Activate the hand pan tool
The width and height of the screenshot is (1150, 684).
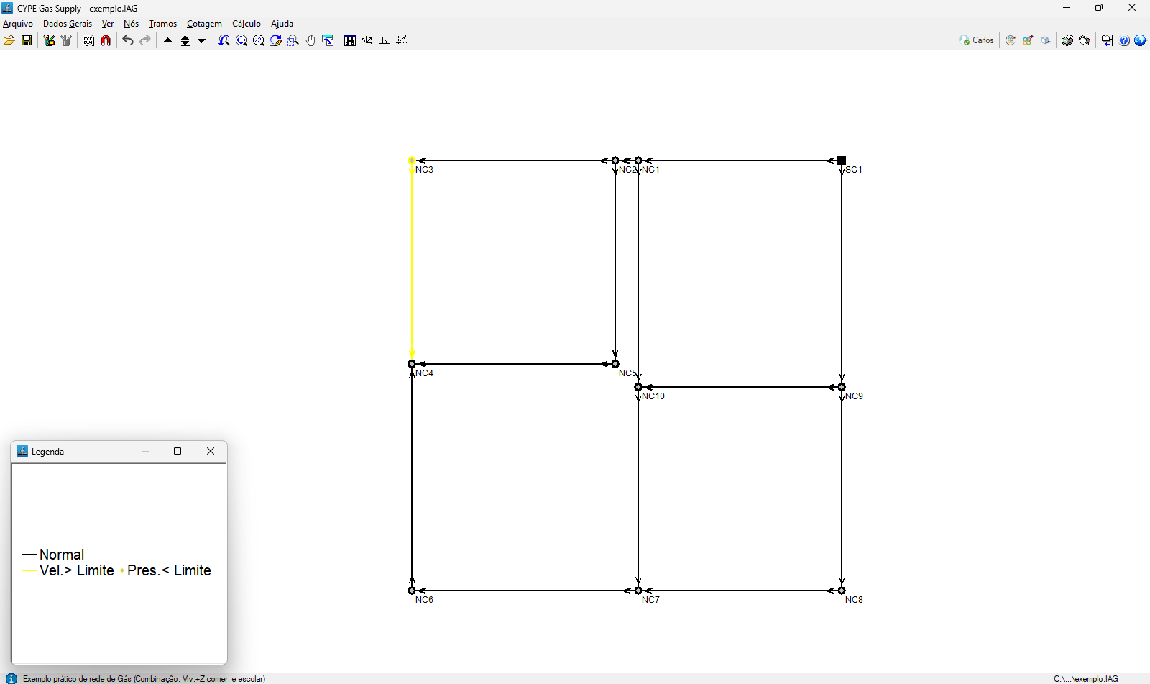(310, 40)
